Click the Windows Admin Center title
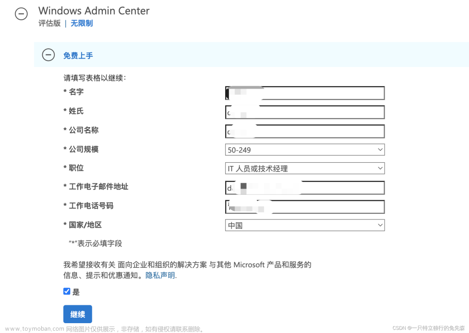Image resolution: width=469 pixels, height=333 pixels. pyautogui.click(x=94, y=11)
